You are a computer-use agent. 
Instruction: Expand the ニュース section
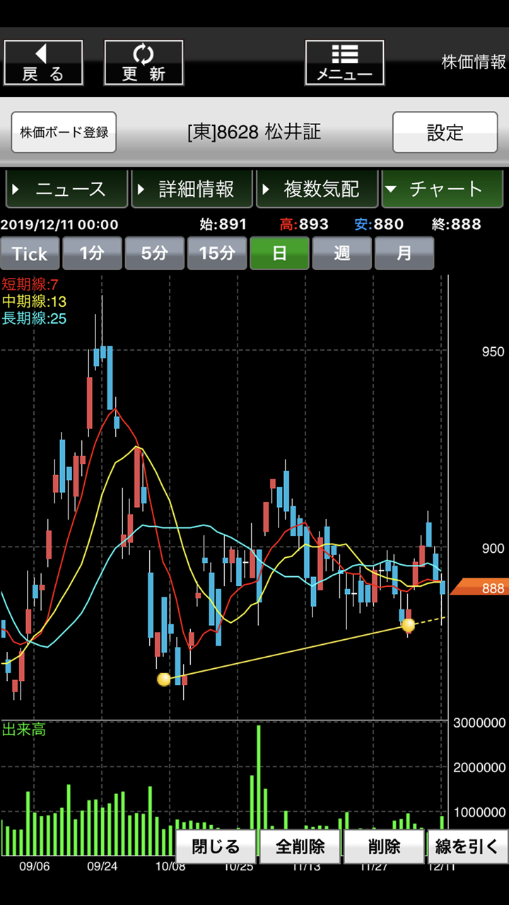tap(66, 189)
